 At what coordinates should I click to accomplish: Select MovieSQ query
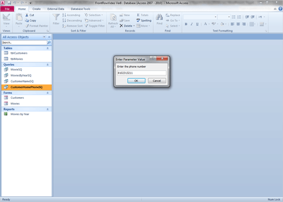click(x=27, y=70)
